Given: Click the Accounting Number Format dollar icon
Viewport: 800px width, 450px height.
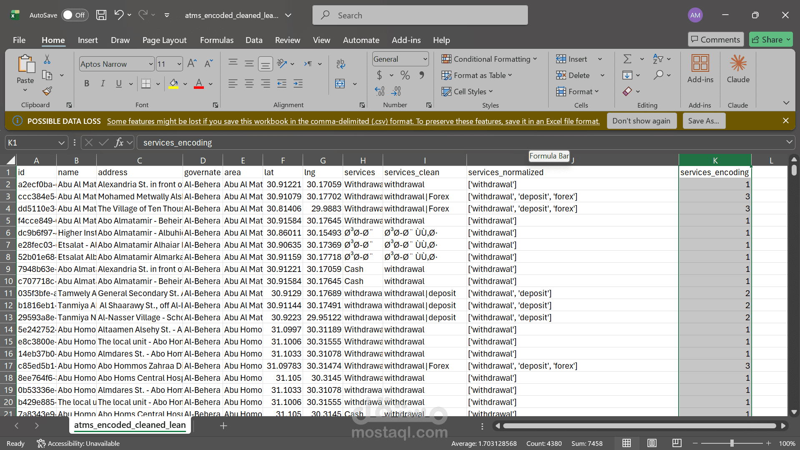Looking at the screenshot, I should tap(379, 75).
